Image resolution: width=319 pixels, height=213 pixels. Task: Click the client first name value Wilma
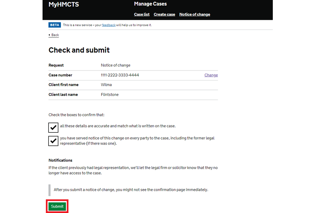[106, 85]
